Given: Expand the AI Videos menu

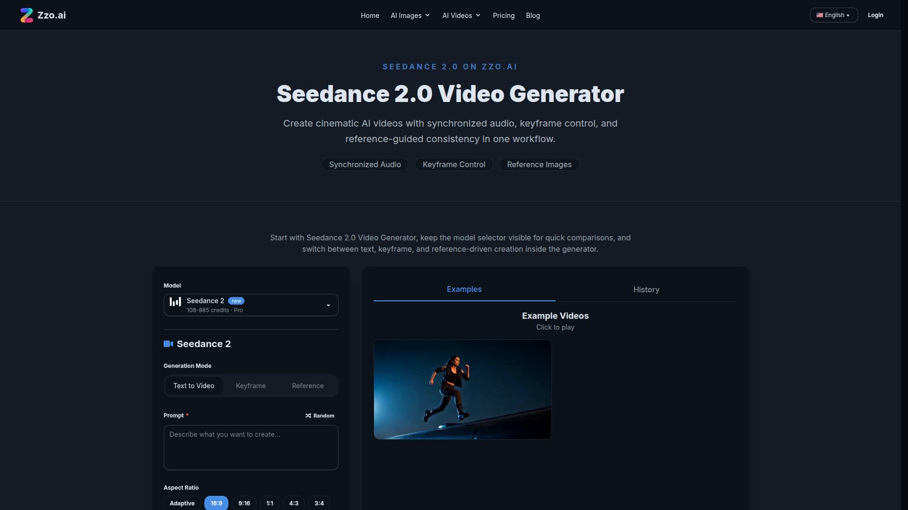Looking at the screenshot, I should tap(461, 16).
